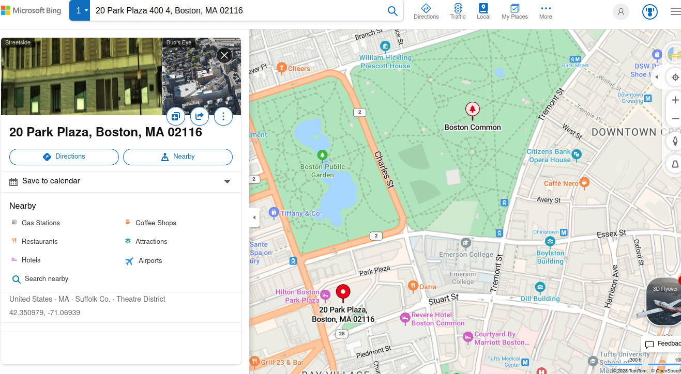Open the waypoint number 1 dropdown
This screenshot has height=374, width=681.
(80, 10)
